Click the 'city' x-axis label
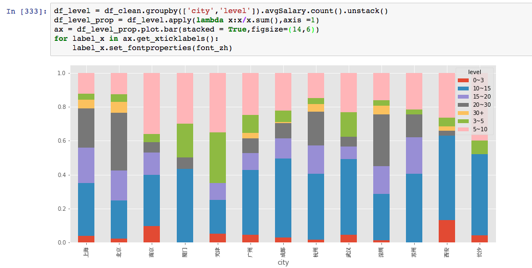 pos(283,263)
